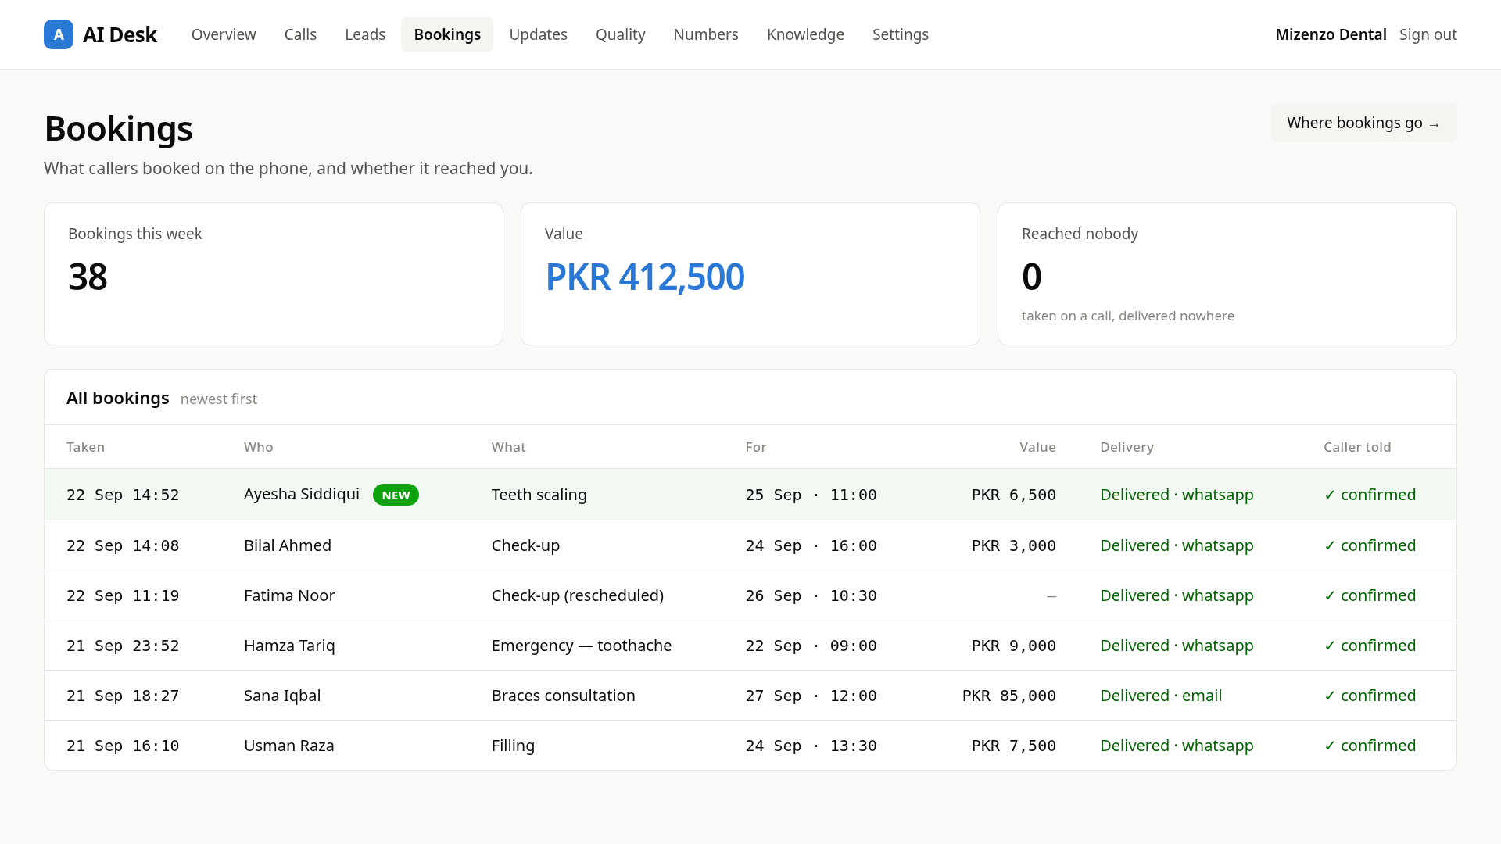This screenshot has width=1501, height=844.
Task: Click the PKR 85,000 value cell
Action: click(1008, 696)
